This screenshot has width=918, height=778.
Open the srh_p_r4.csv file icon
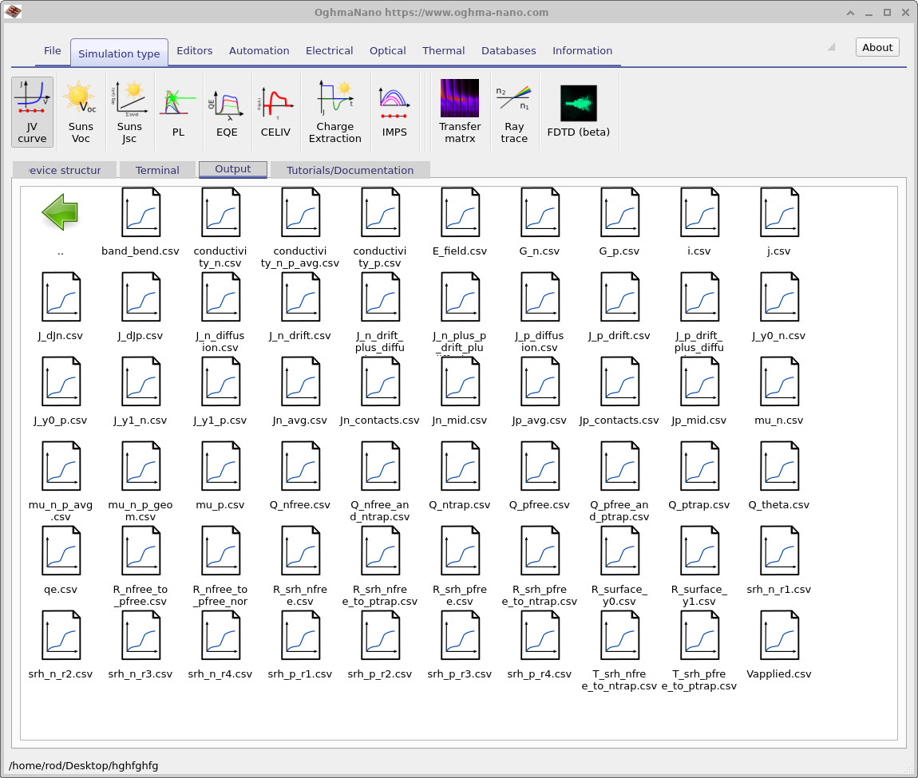click(539, 635)
